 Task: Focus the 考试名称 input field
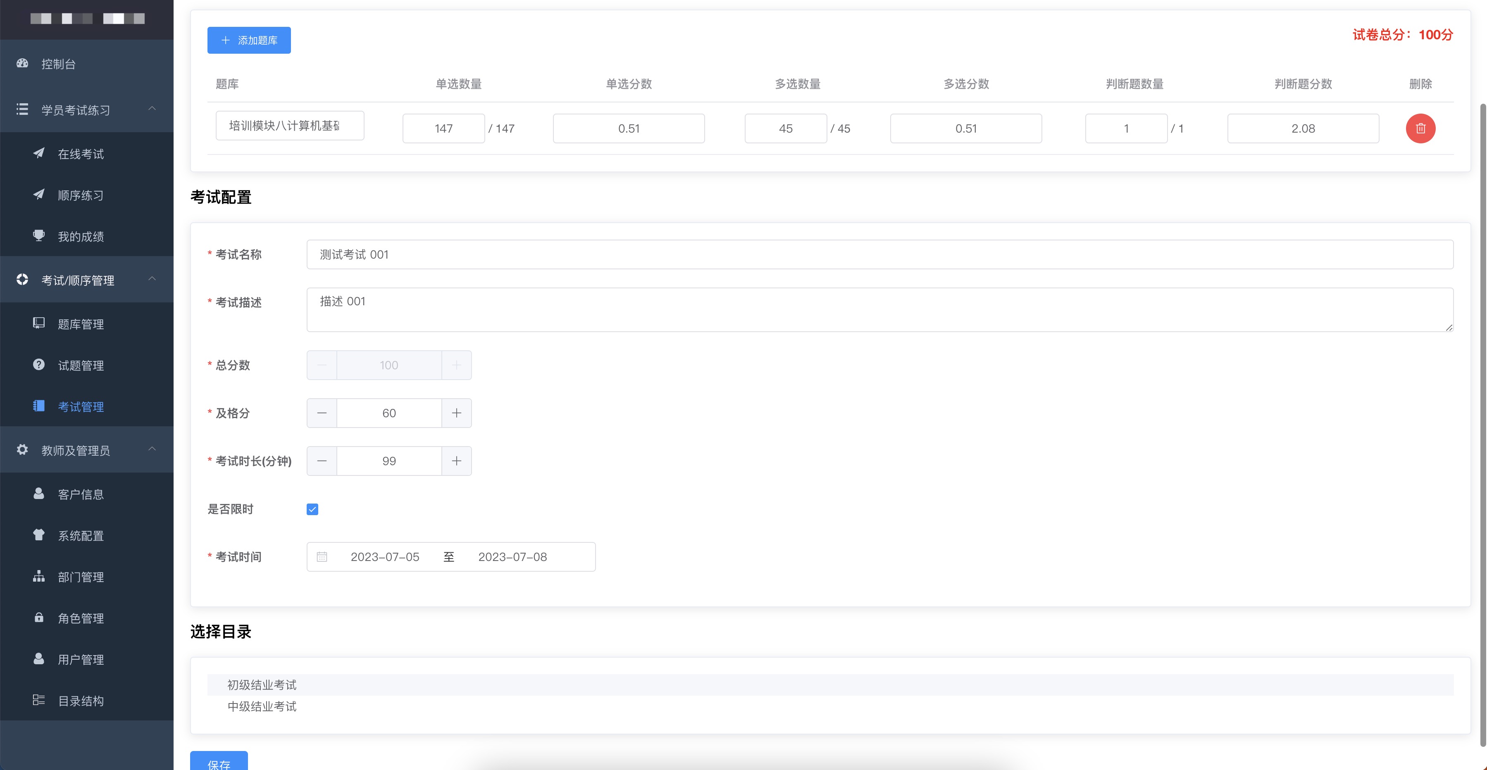point(880,254)
